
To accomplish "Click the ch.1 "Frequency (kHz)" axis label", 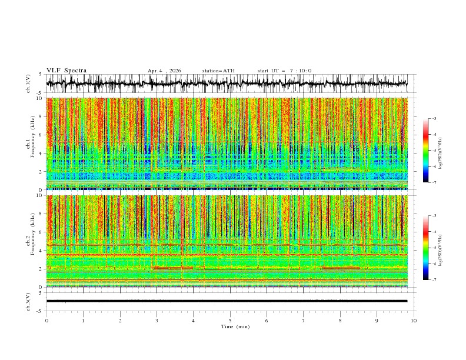I will coord(32,136).
